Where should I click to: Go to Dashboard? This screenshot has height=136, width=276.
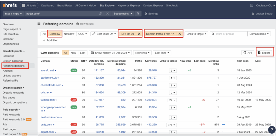(x=48, y=5)
